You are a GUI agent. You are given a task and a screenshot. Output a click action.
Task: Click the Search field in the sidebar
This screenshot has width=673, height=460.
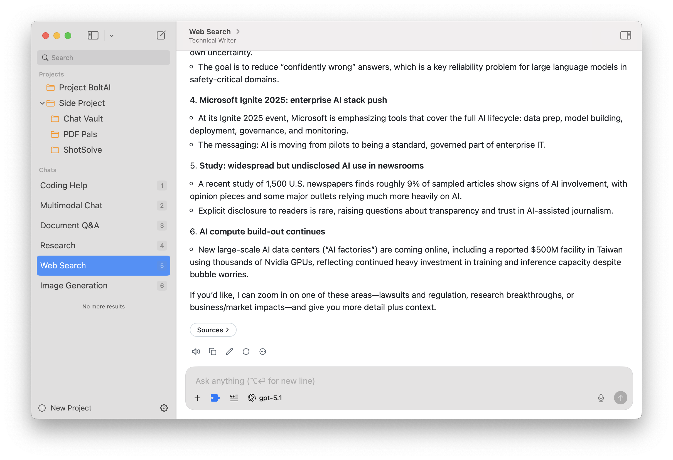coord(103,58)
